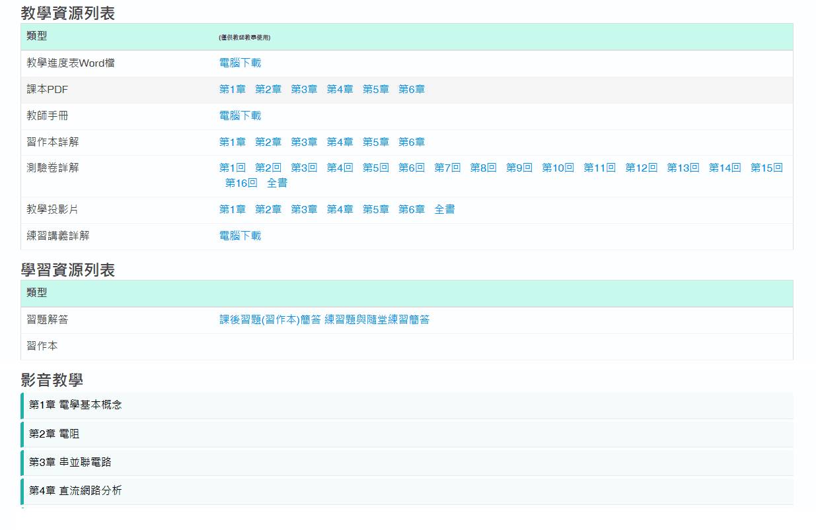Download the 教學進度表Word檔 via 電腦下載
816x530 pixels.
click(x=239, y=63)
